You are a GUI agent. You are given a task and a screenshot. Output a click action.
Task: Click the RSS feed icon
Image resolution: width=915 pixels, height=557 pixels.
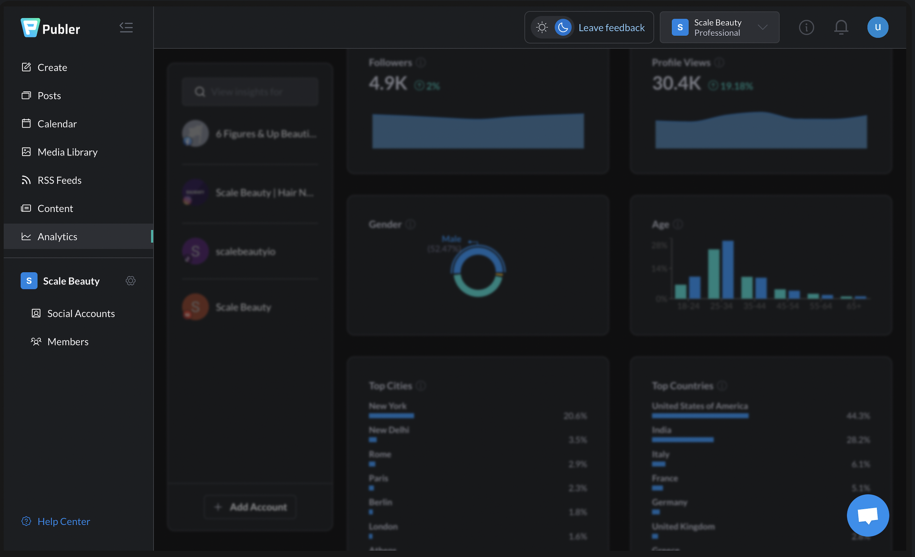[26, 180]
